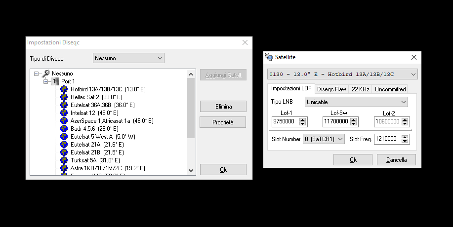453x227 pixels.
Task: Click the globe icon beside Astra 1KR/1L/1M/2C
Action: coord(64,168)
